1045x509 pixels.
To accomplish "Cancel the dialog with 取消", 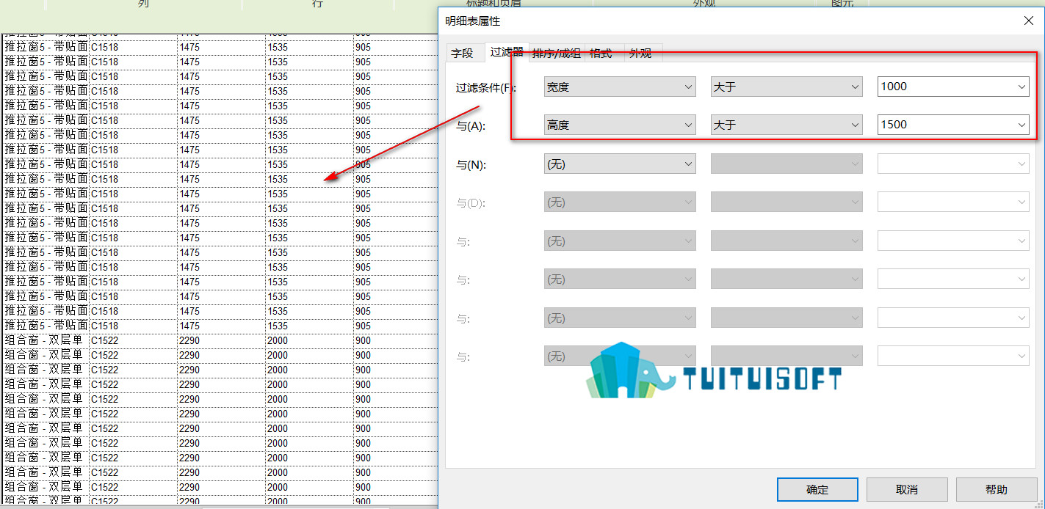I will click(907, 489).
